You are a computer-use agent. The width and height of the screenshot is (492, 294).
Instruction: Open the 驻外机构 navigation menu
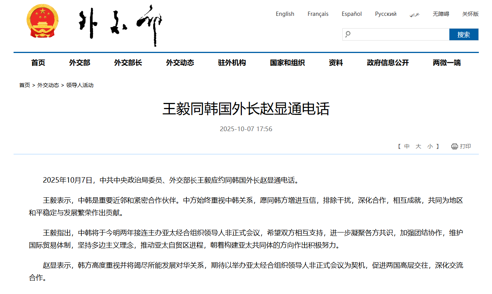[232, 63]
